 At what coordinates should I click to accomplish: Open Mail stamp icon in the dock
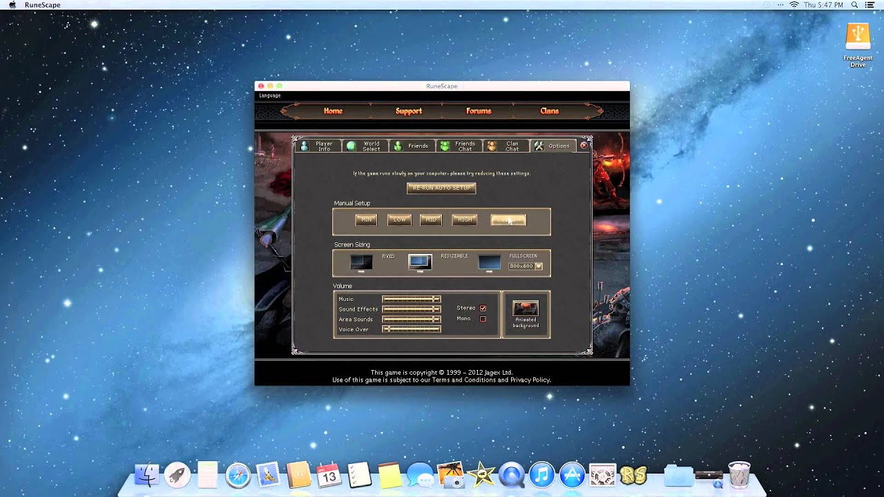click(268, 475)
